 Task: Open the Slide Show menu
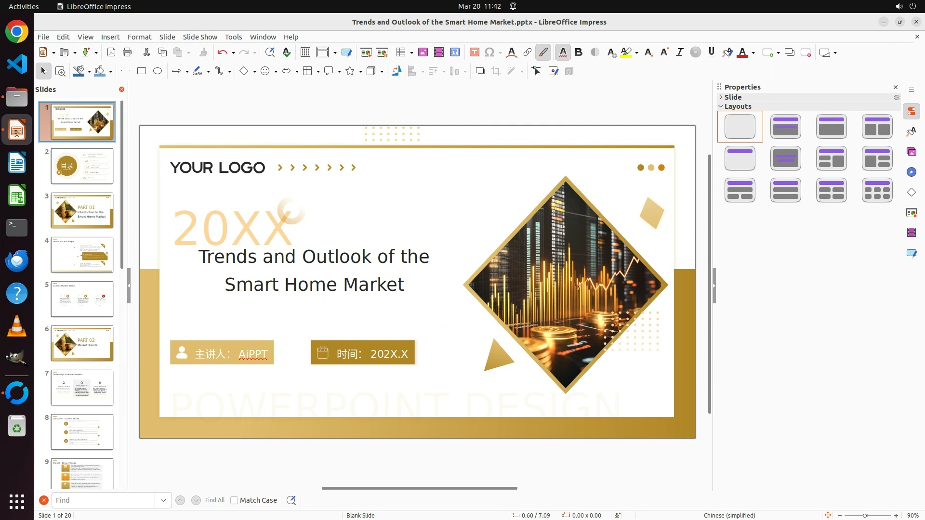(199, 37)
